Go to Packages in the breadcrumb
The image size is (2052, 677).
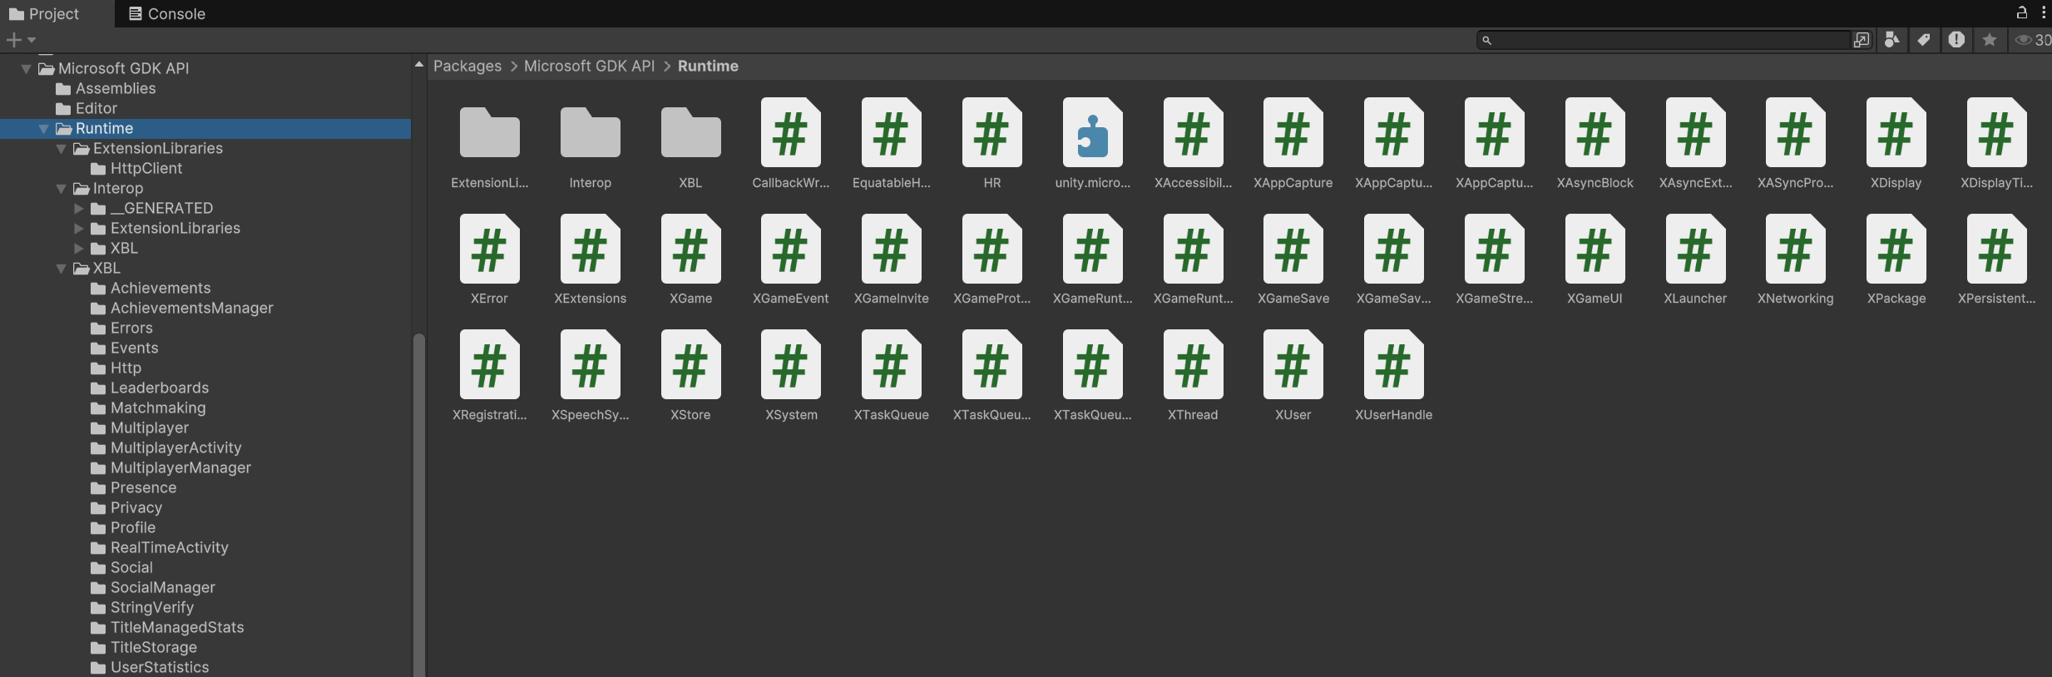467,66
